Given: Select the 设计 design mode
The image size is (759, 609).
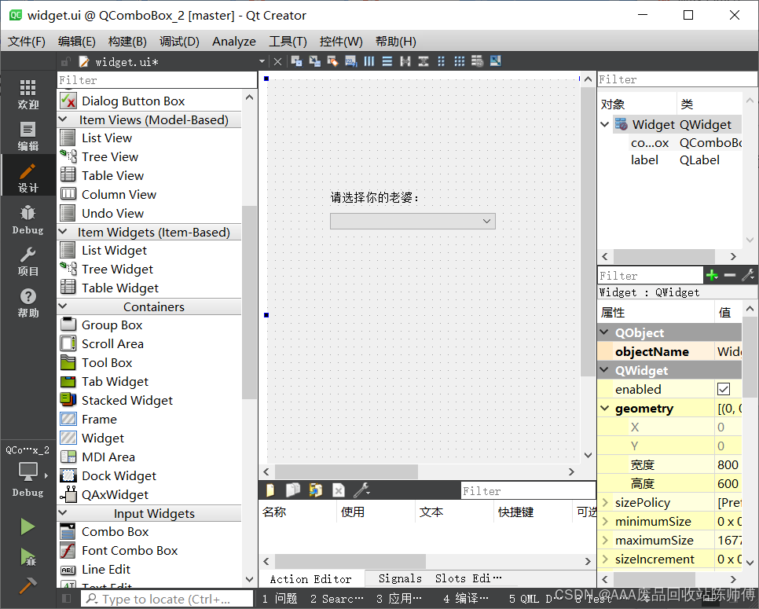Looking at the screenshot, I should coord(27,177).
